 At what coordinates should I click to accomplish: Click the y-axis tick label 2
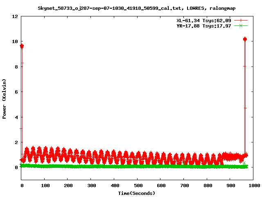(x=16, y=142)
